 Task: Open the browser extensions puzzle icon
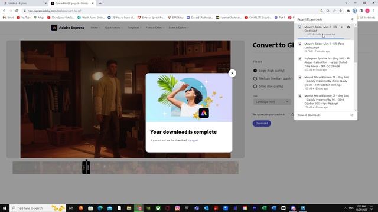point(348,11)
